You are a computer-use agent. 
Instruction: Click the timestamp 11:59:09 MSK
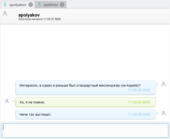point(139,102)
